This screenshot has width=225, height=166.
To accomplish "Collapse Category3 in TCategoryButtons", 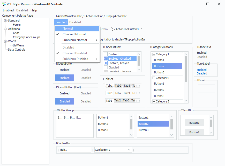I will [154, 101].
